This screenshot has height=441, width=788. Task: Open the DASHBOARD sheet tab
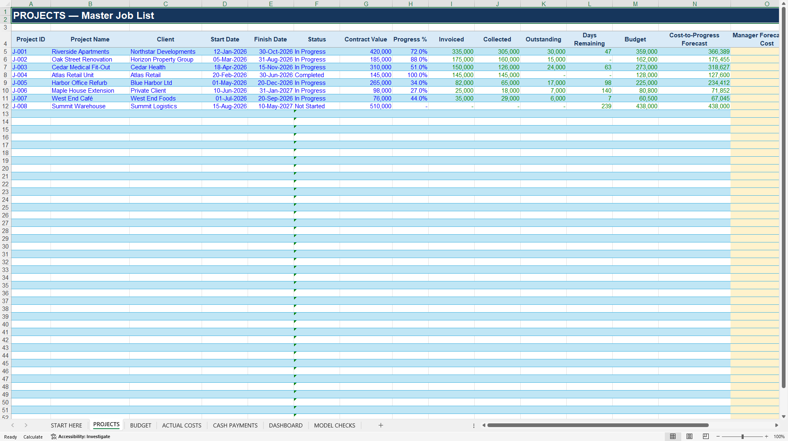(x=286, y=425)
